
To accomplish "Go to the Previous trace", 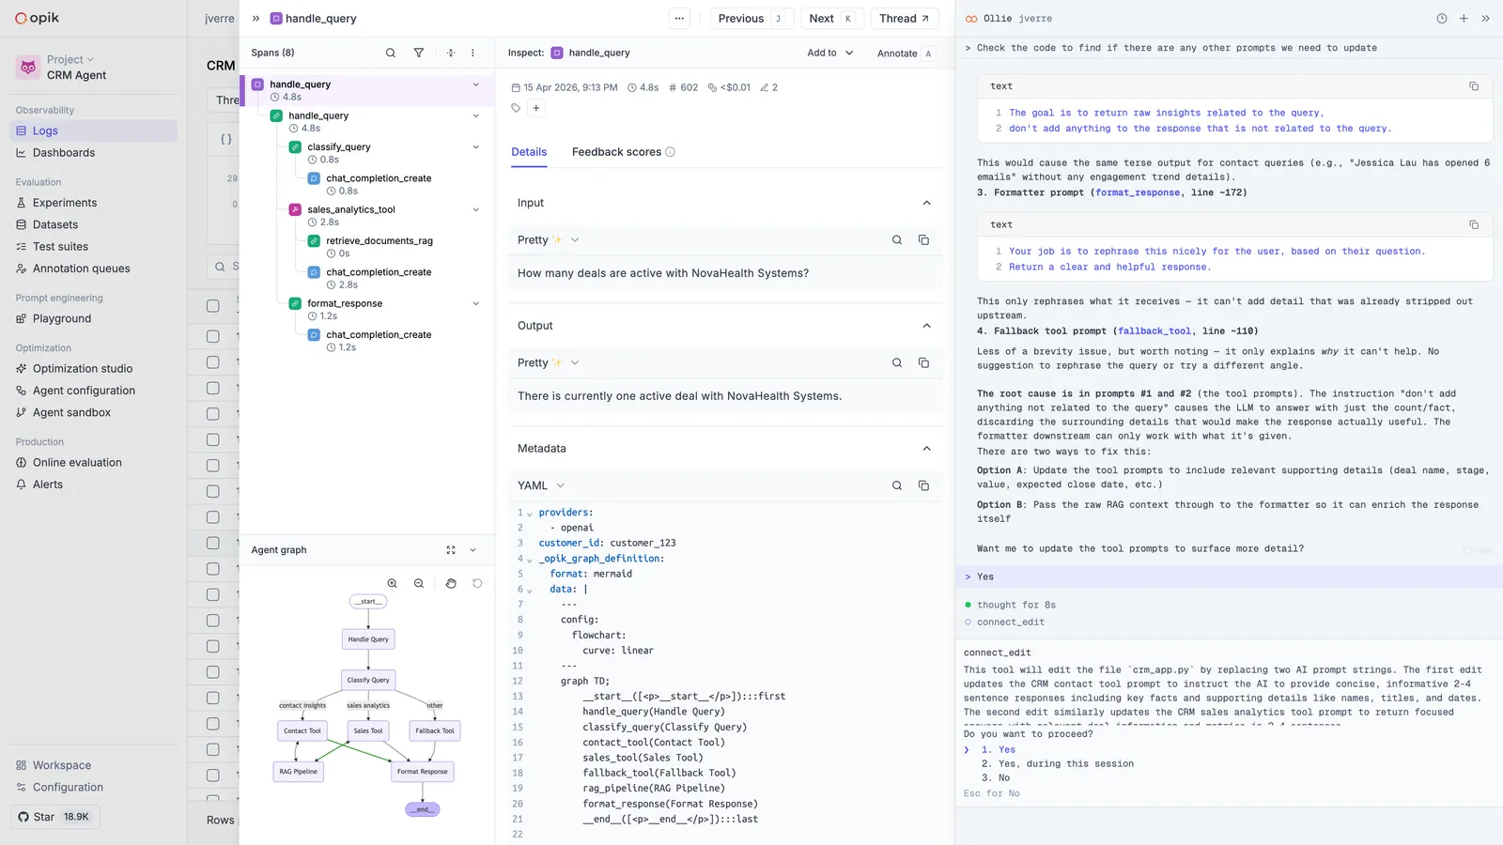I will point(751,19).
